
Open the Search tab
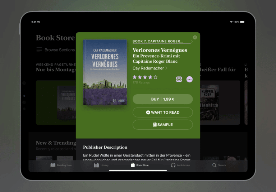[x=219, y=165]
